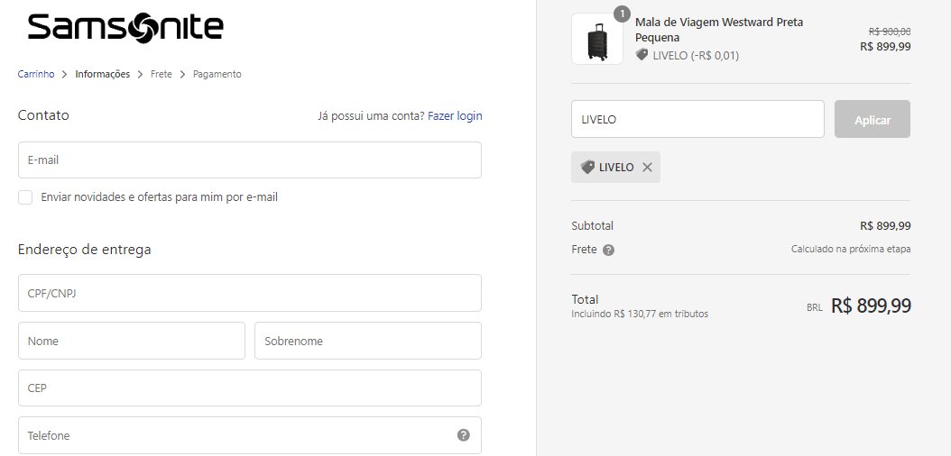Click the Samsonite logo
Viewport: 951px width, 456px height.
point(125,28)
